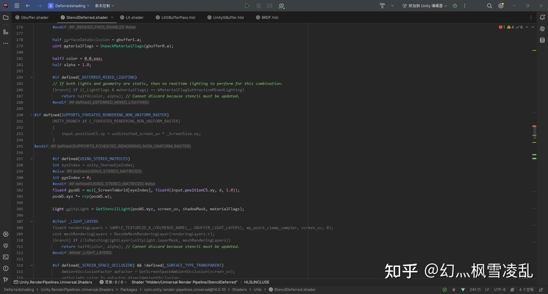Open the main hamburger menu
The height and width of the screenshot is (294, 548).
tap(17, 6)
